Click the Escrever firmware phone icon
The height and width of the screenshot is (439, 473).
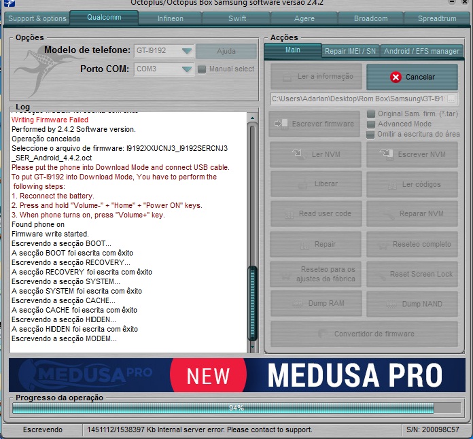pyautogui.click(x=281, y=124)
